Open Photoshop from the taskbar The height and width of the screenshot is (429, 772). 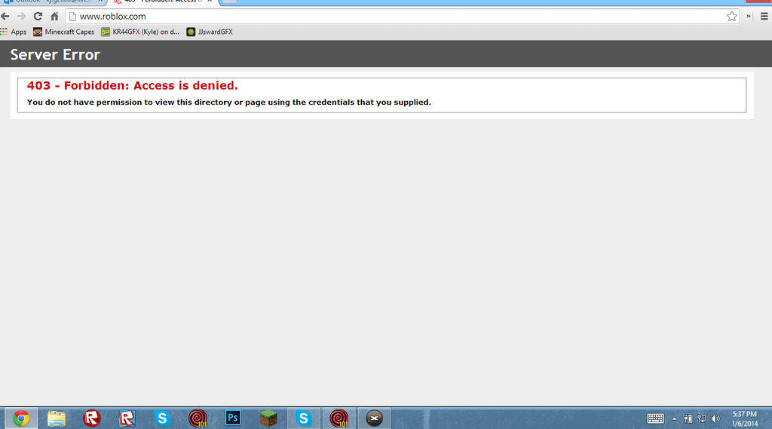coord(233,418)
